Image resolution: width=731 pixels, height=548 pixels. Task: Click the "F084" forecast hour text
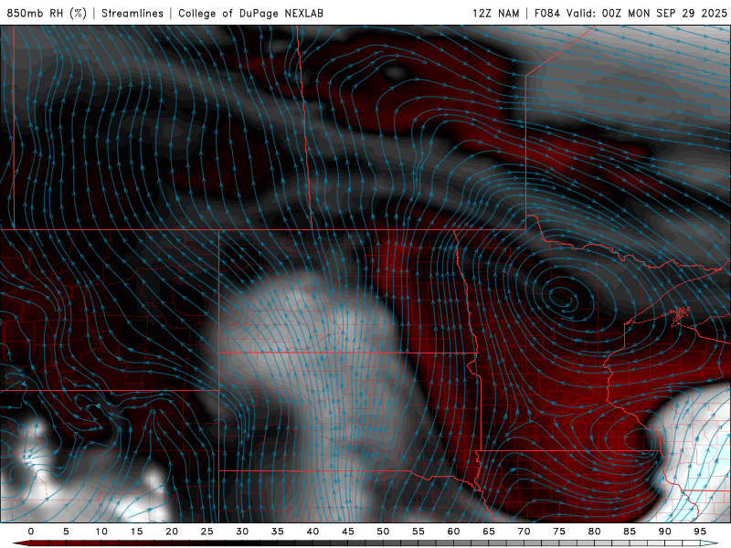(546, 13)
